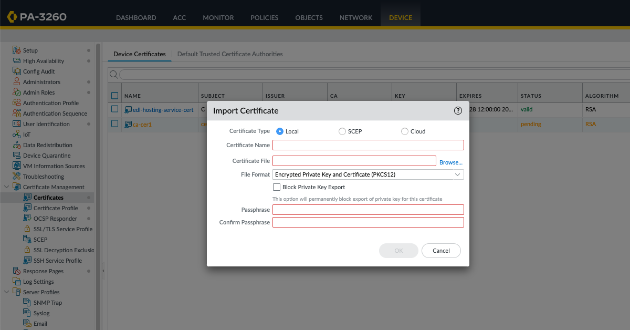This screenshot has width=630, height=330.
Task: Open the POLICIES tab
Action: (264, 17)
